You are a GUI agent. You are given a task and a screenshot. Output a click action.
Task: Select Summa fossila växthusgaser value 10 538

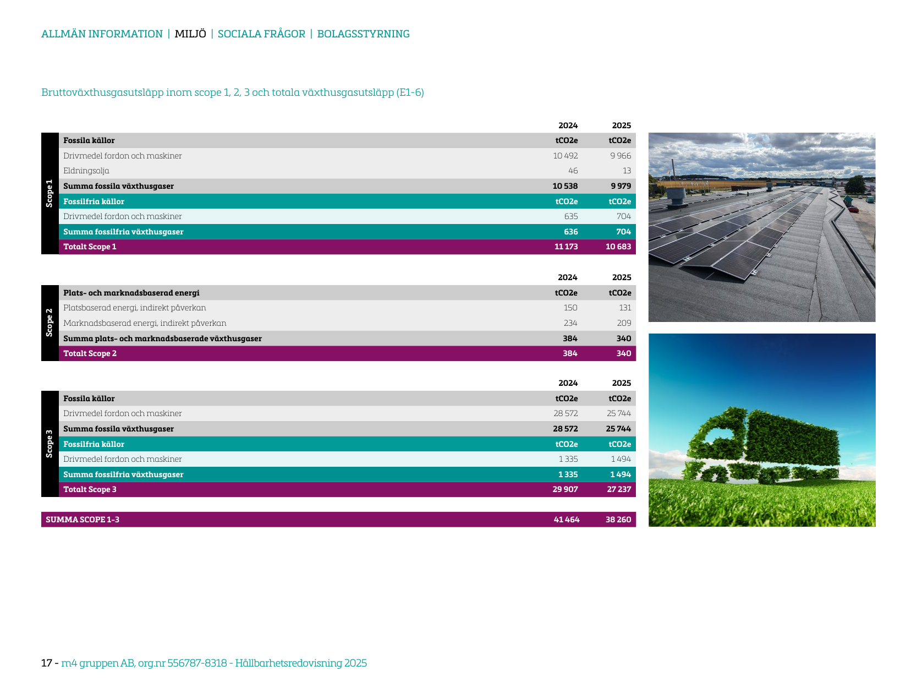point(565,186)
